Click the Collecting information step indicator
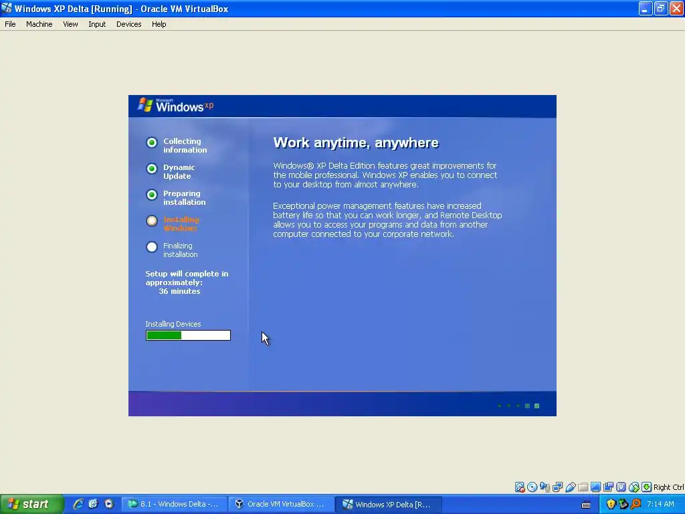This screenshot has height=514, width=685. [152, 143]
